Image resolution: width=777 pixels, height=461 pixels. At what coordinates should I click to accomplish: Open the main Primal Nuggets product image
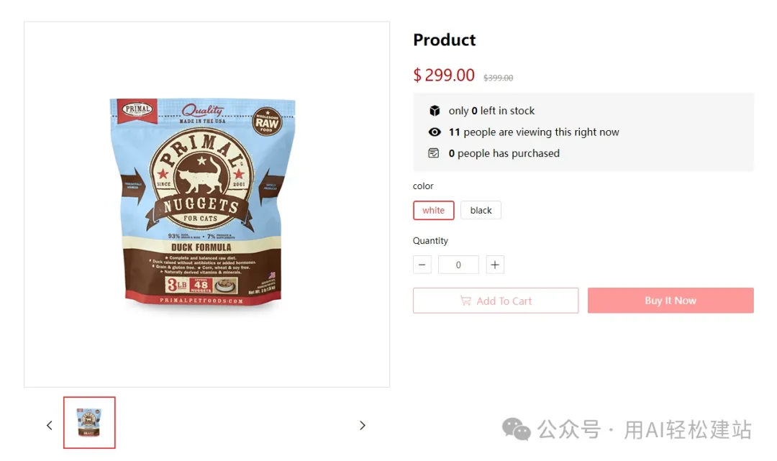click(203, 203)
